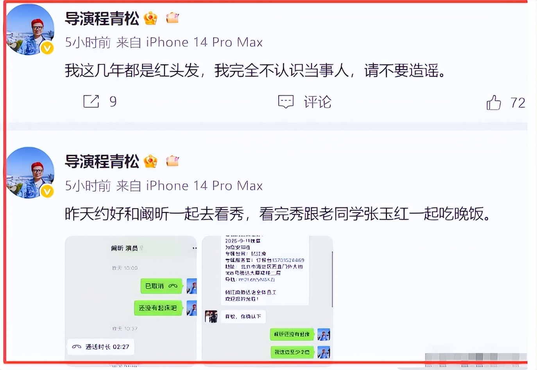Like the first post with thumbs-up icon
Image resolution: width=537 pixels, height=370 pixels.
[x=494, y=102]
